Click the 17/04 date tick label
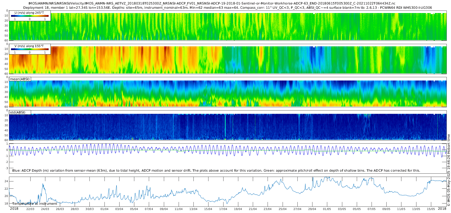Viewport: 451px width, 213px height. tap(223, 209)
